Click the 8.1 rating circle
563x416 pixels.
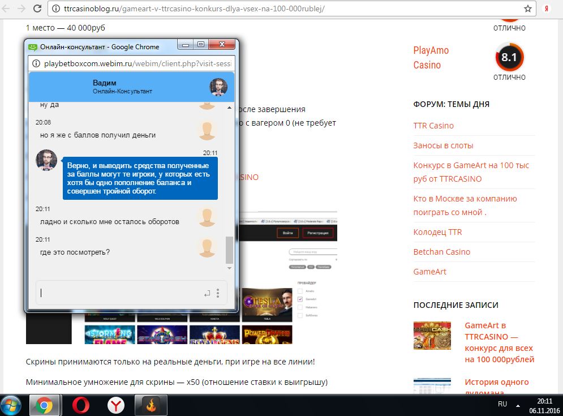509,57
